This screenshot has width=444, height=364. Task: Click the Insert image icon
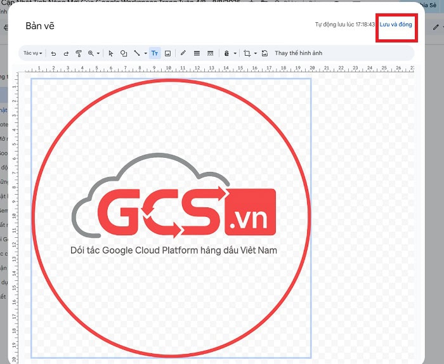[x=167, y=53]
